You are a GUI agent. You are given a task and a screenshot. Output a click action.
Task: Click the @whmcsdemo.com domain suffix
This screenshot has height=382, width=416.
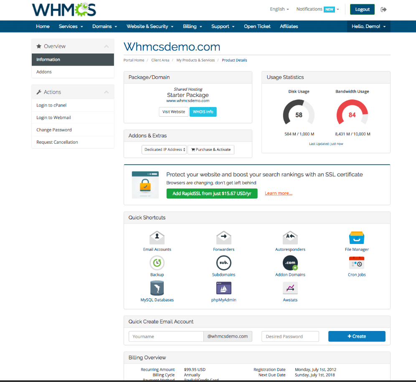[228, 336]
